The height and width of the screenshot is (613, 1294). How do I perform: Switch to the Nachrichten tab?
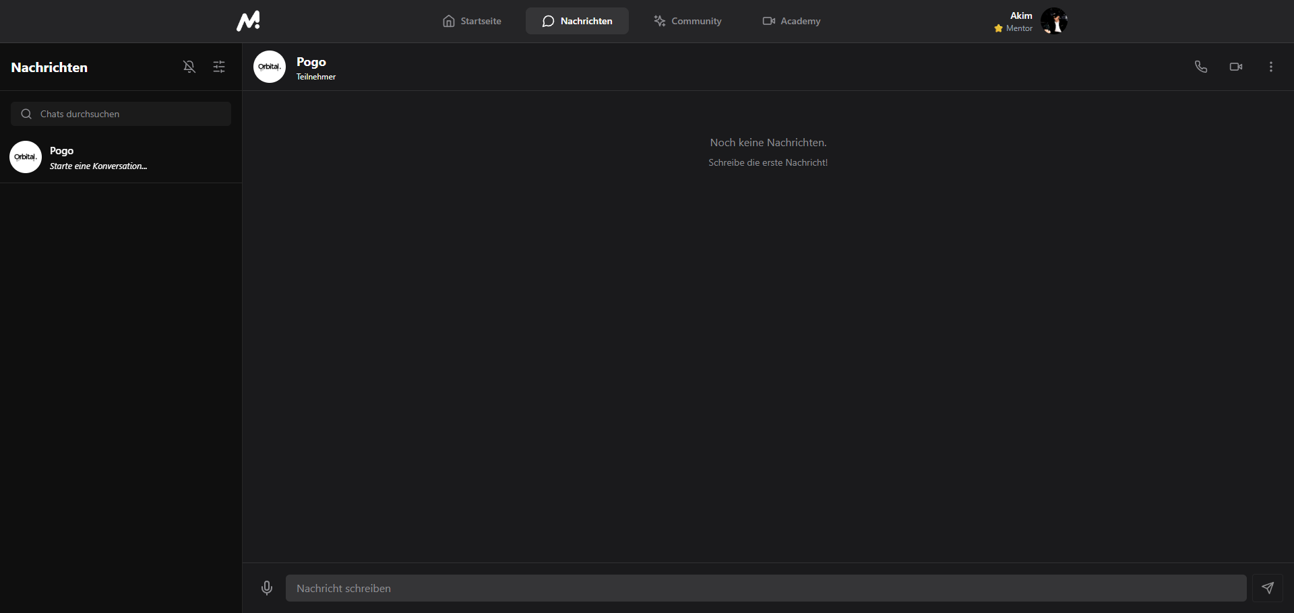577,21
